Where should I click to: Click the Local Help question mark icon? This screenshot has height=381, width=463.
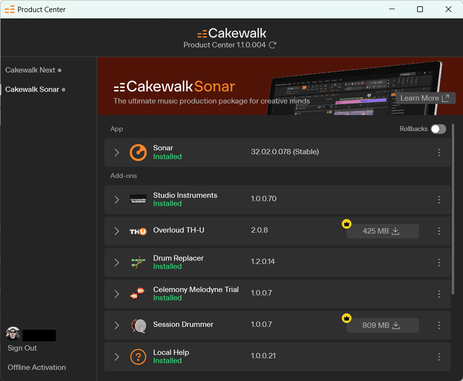click(x=138, y=357)
